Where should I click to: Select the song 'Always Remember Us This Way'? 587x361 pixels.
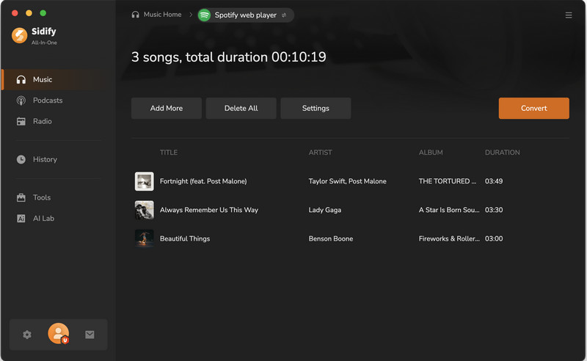click(x=209, y=210)
